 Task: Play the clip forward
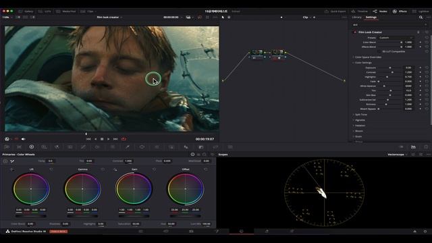pyautogui.click(x=109, y=139)
